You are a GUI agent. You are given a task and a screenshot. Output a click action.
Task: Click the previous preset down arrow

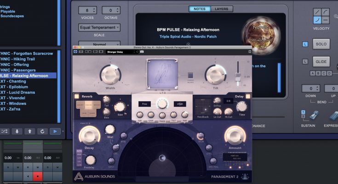[17, 131]
